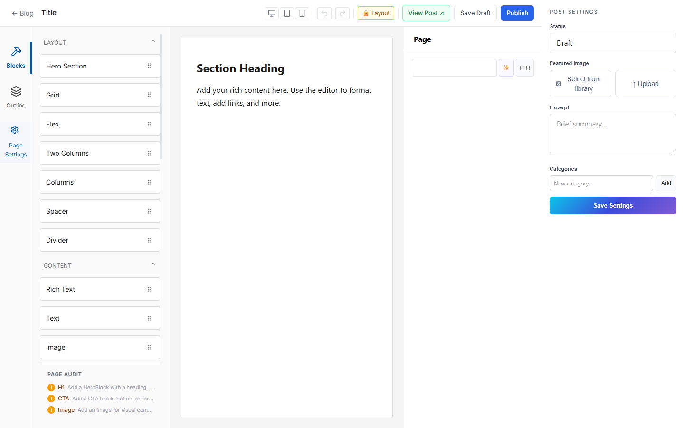The image size is (684, 428).
Task: Select the Image block
Action: coord(100,347)
